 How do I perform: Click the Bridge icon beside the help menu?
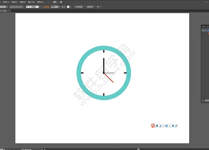(49, 2)
